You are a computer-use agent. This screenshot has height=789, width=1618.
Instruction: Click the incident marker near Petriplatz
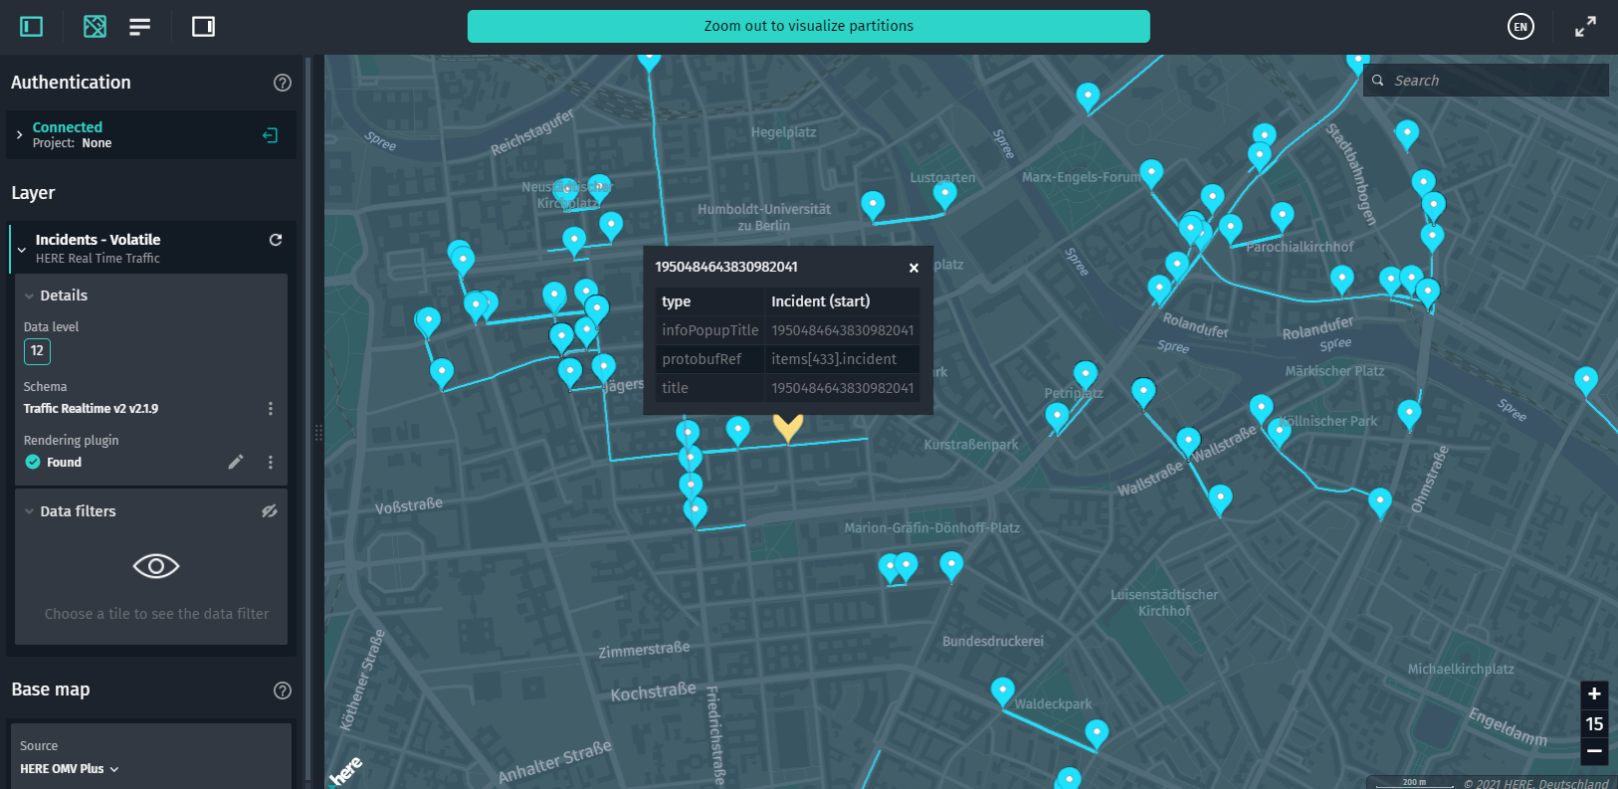1086,374
